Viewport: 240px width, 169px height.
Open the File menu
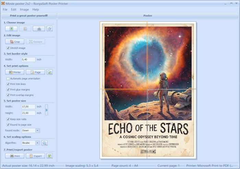click(5, 10)
